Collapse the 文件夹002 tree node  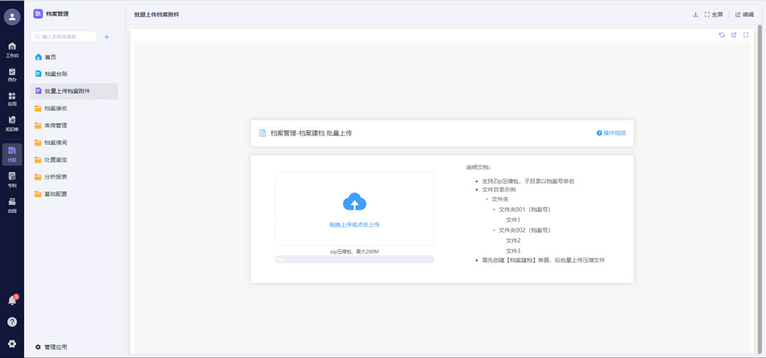(494, 230)
